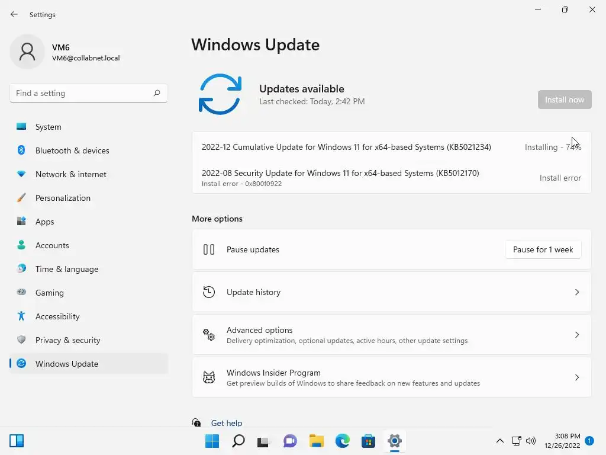Open the Get help link
The width and height of the screenshot is (606, 455).
click(x=227, y=423)
